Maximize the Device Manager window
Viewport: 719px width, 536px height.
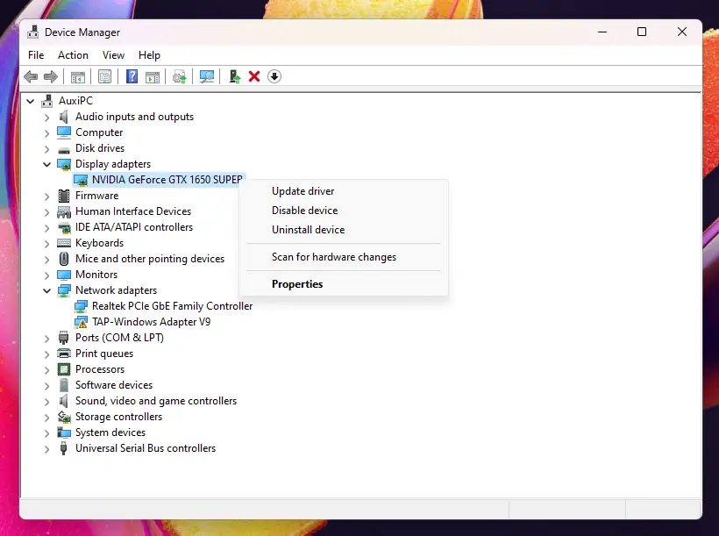click(x=642, y=32)
